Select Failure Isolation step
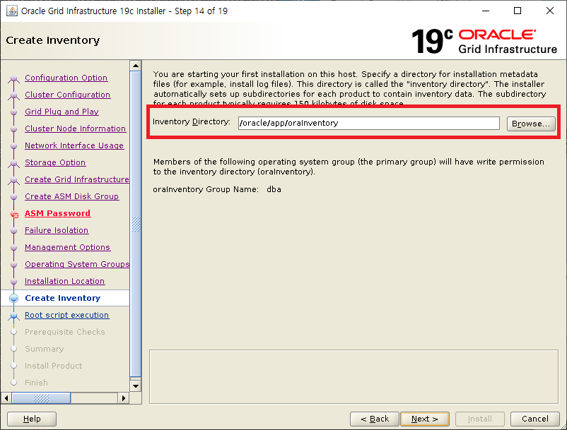The image size is (567, 430). (57, 230)
